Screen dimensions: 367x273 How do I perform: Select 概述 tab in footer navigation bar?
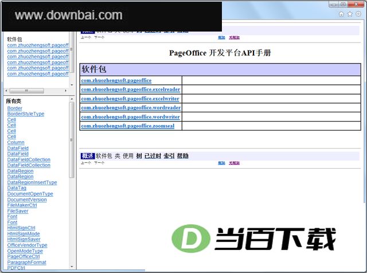[88, 156]
